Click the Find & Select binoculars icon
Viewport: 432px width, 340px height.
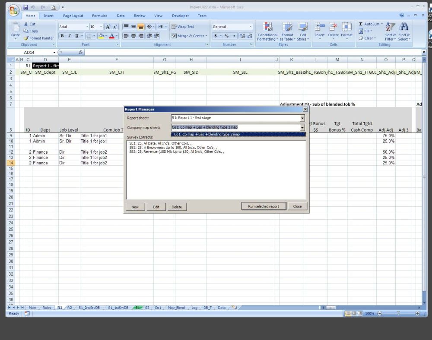404,27
